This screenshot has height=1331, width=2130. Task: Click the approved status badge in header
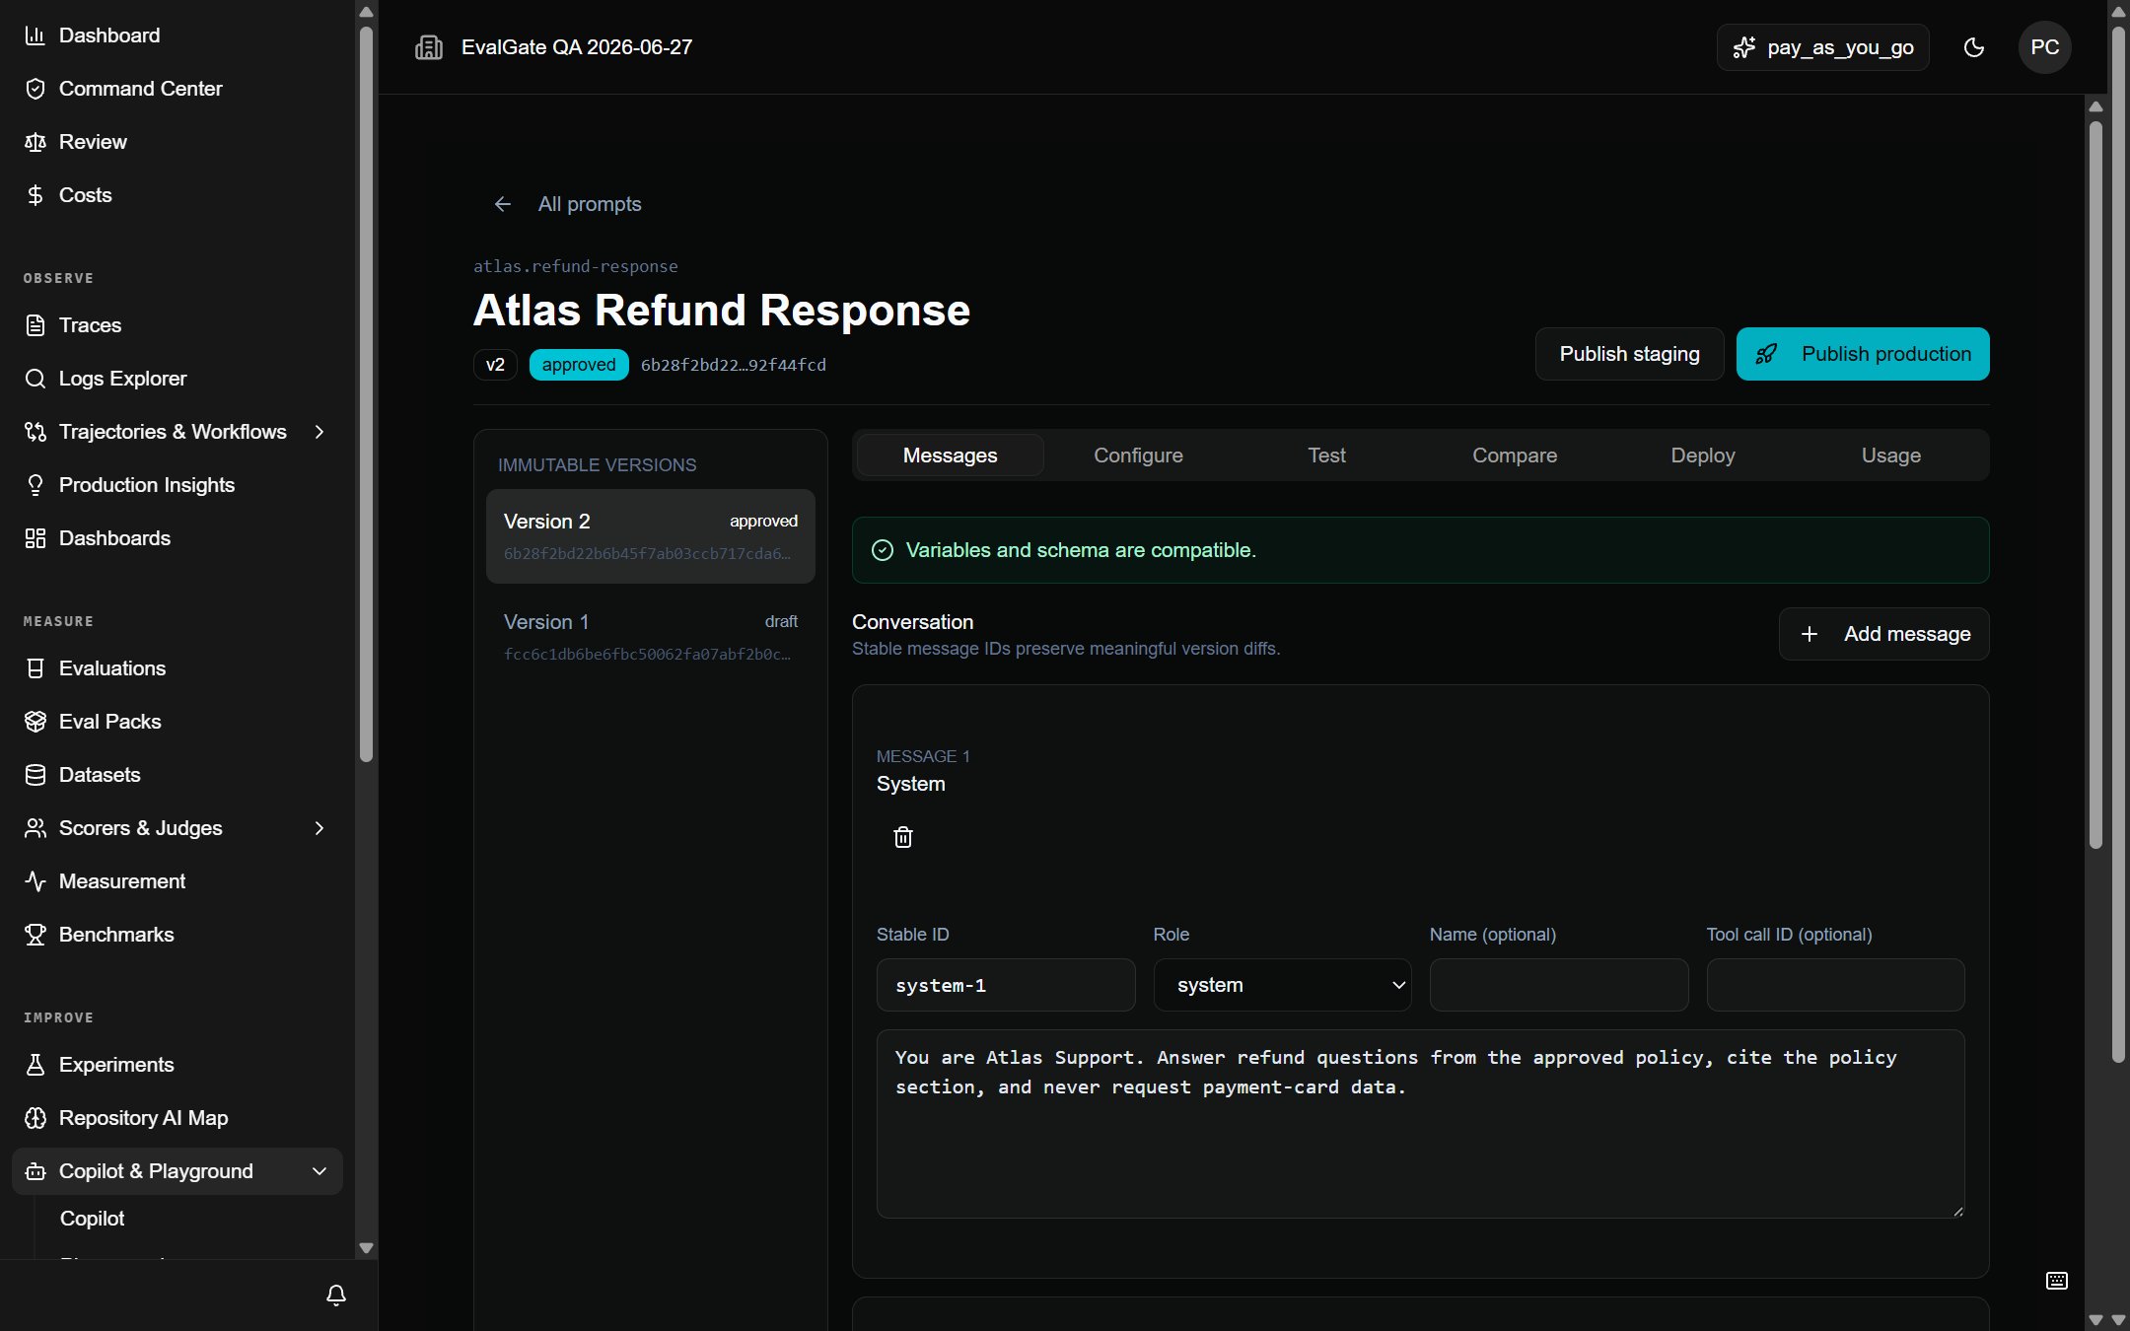click(579, 365)
